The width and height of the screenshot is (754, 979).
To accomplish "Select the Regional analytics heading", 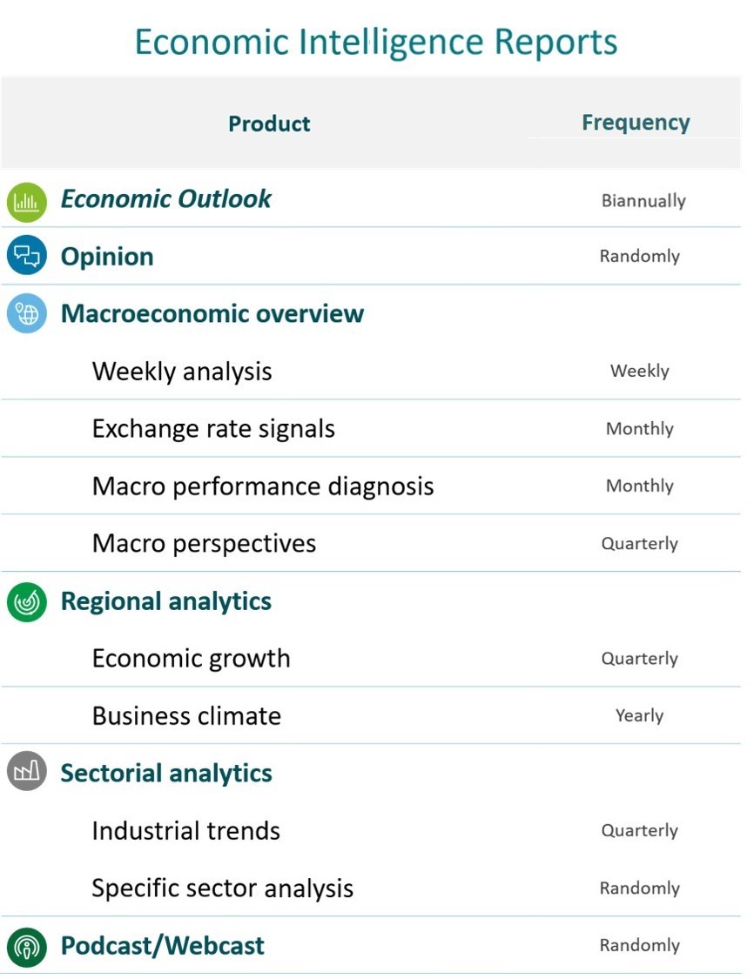I will [166, 601].
